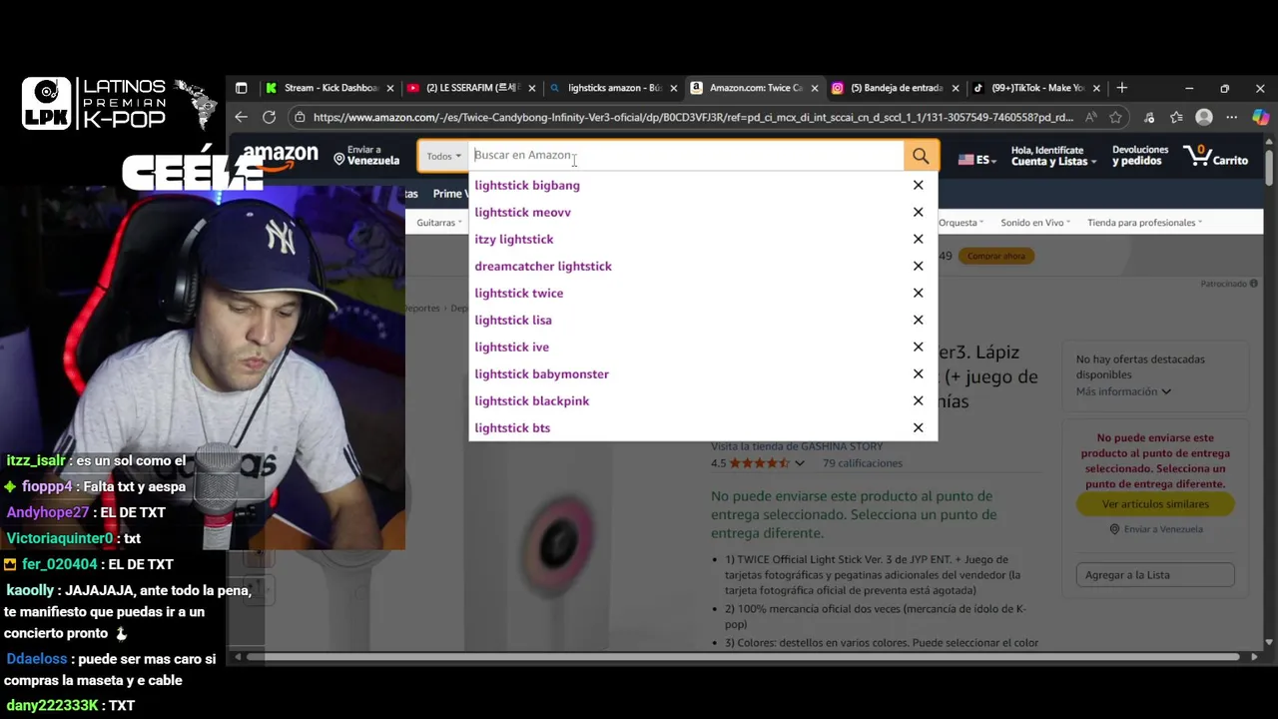1278x719 pixels.
Task: Remove lightstick babymonster suggestion
Action: tap(918, 373)
